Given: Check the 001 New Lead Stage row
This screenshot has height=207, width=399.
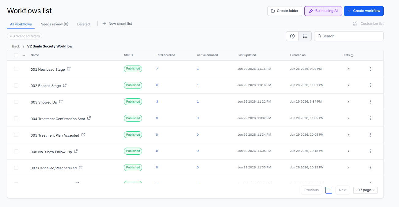Looking at the screenshot, I should click(x=16, y=69).
